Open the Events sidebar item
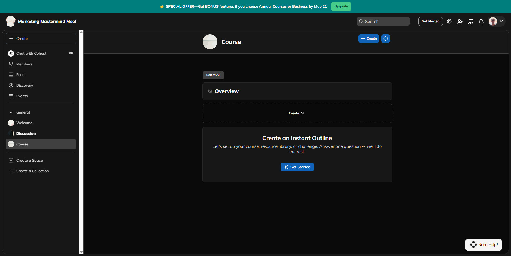The width and height of the screenshot is (511, 256). coord(22,96)
